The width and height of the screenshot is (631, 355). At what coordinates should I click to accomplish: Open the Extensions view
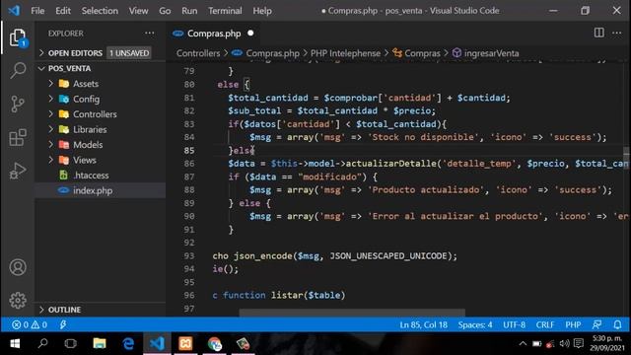click(x=18, y=137)
